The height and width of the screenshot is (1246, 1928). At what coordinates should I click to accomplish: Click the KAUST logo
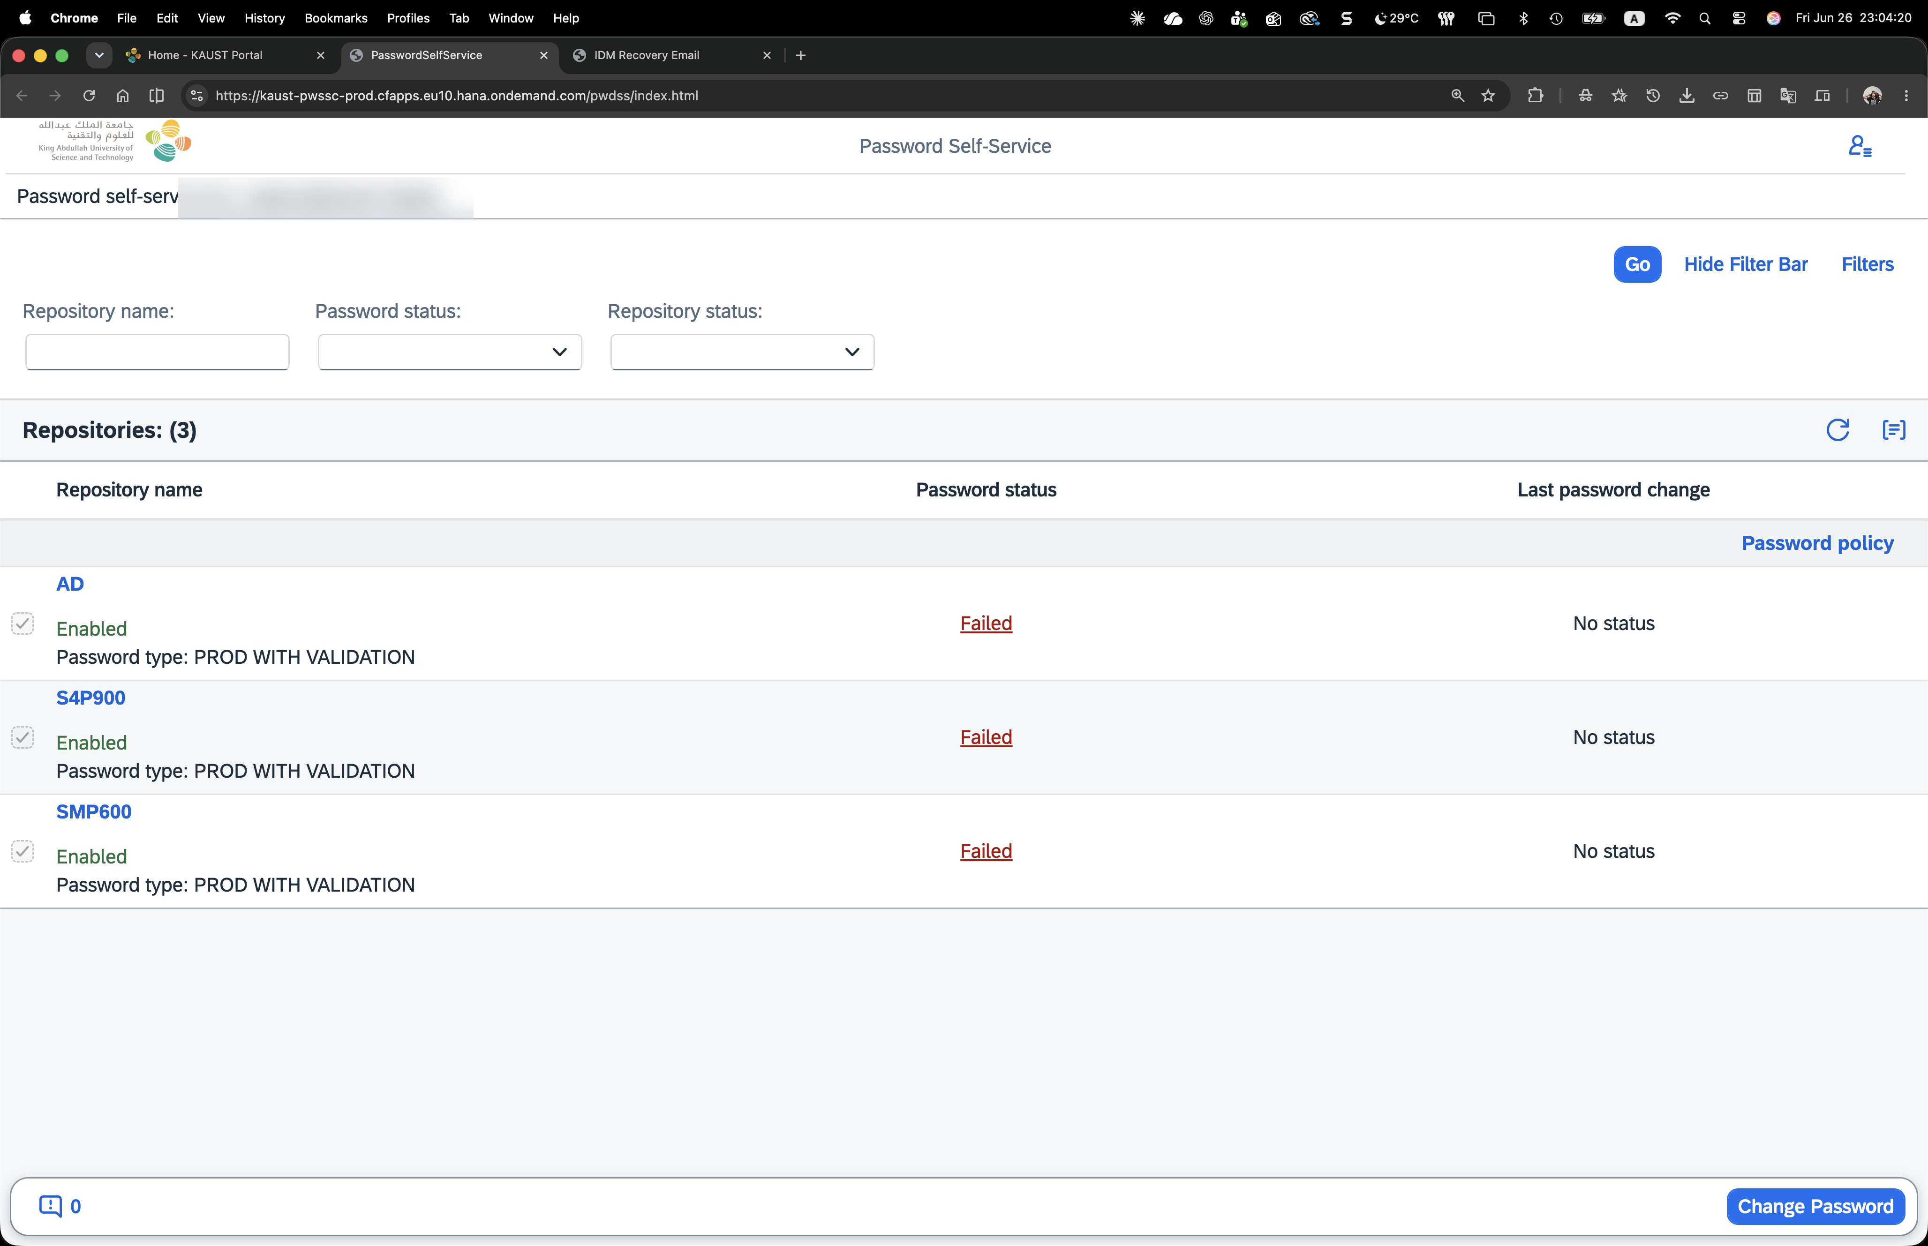[115, 142]
